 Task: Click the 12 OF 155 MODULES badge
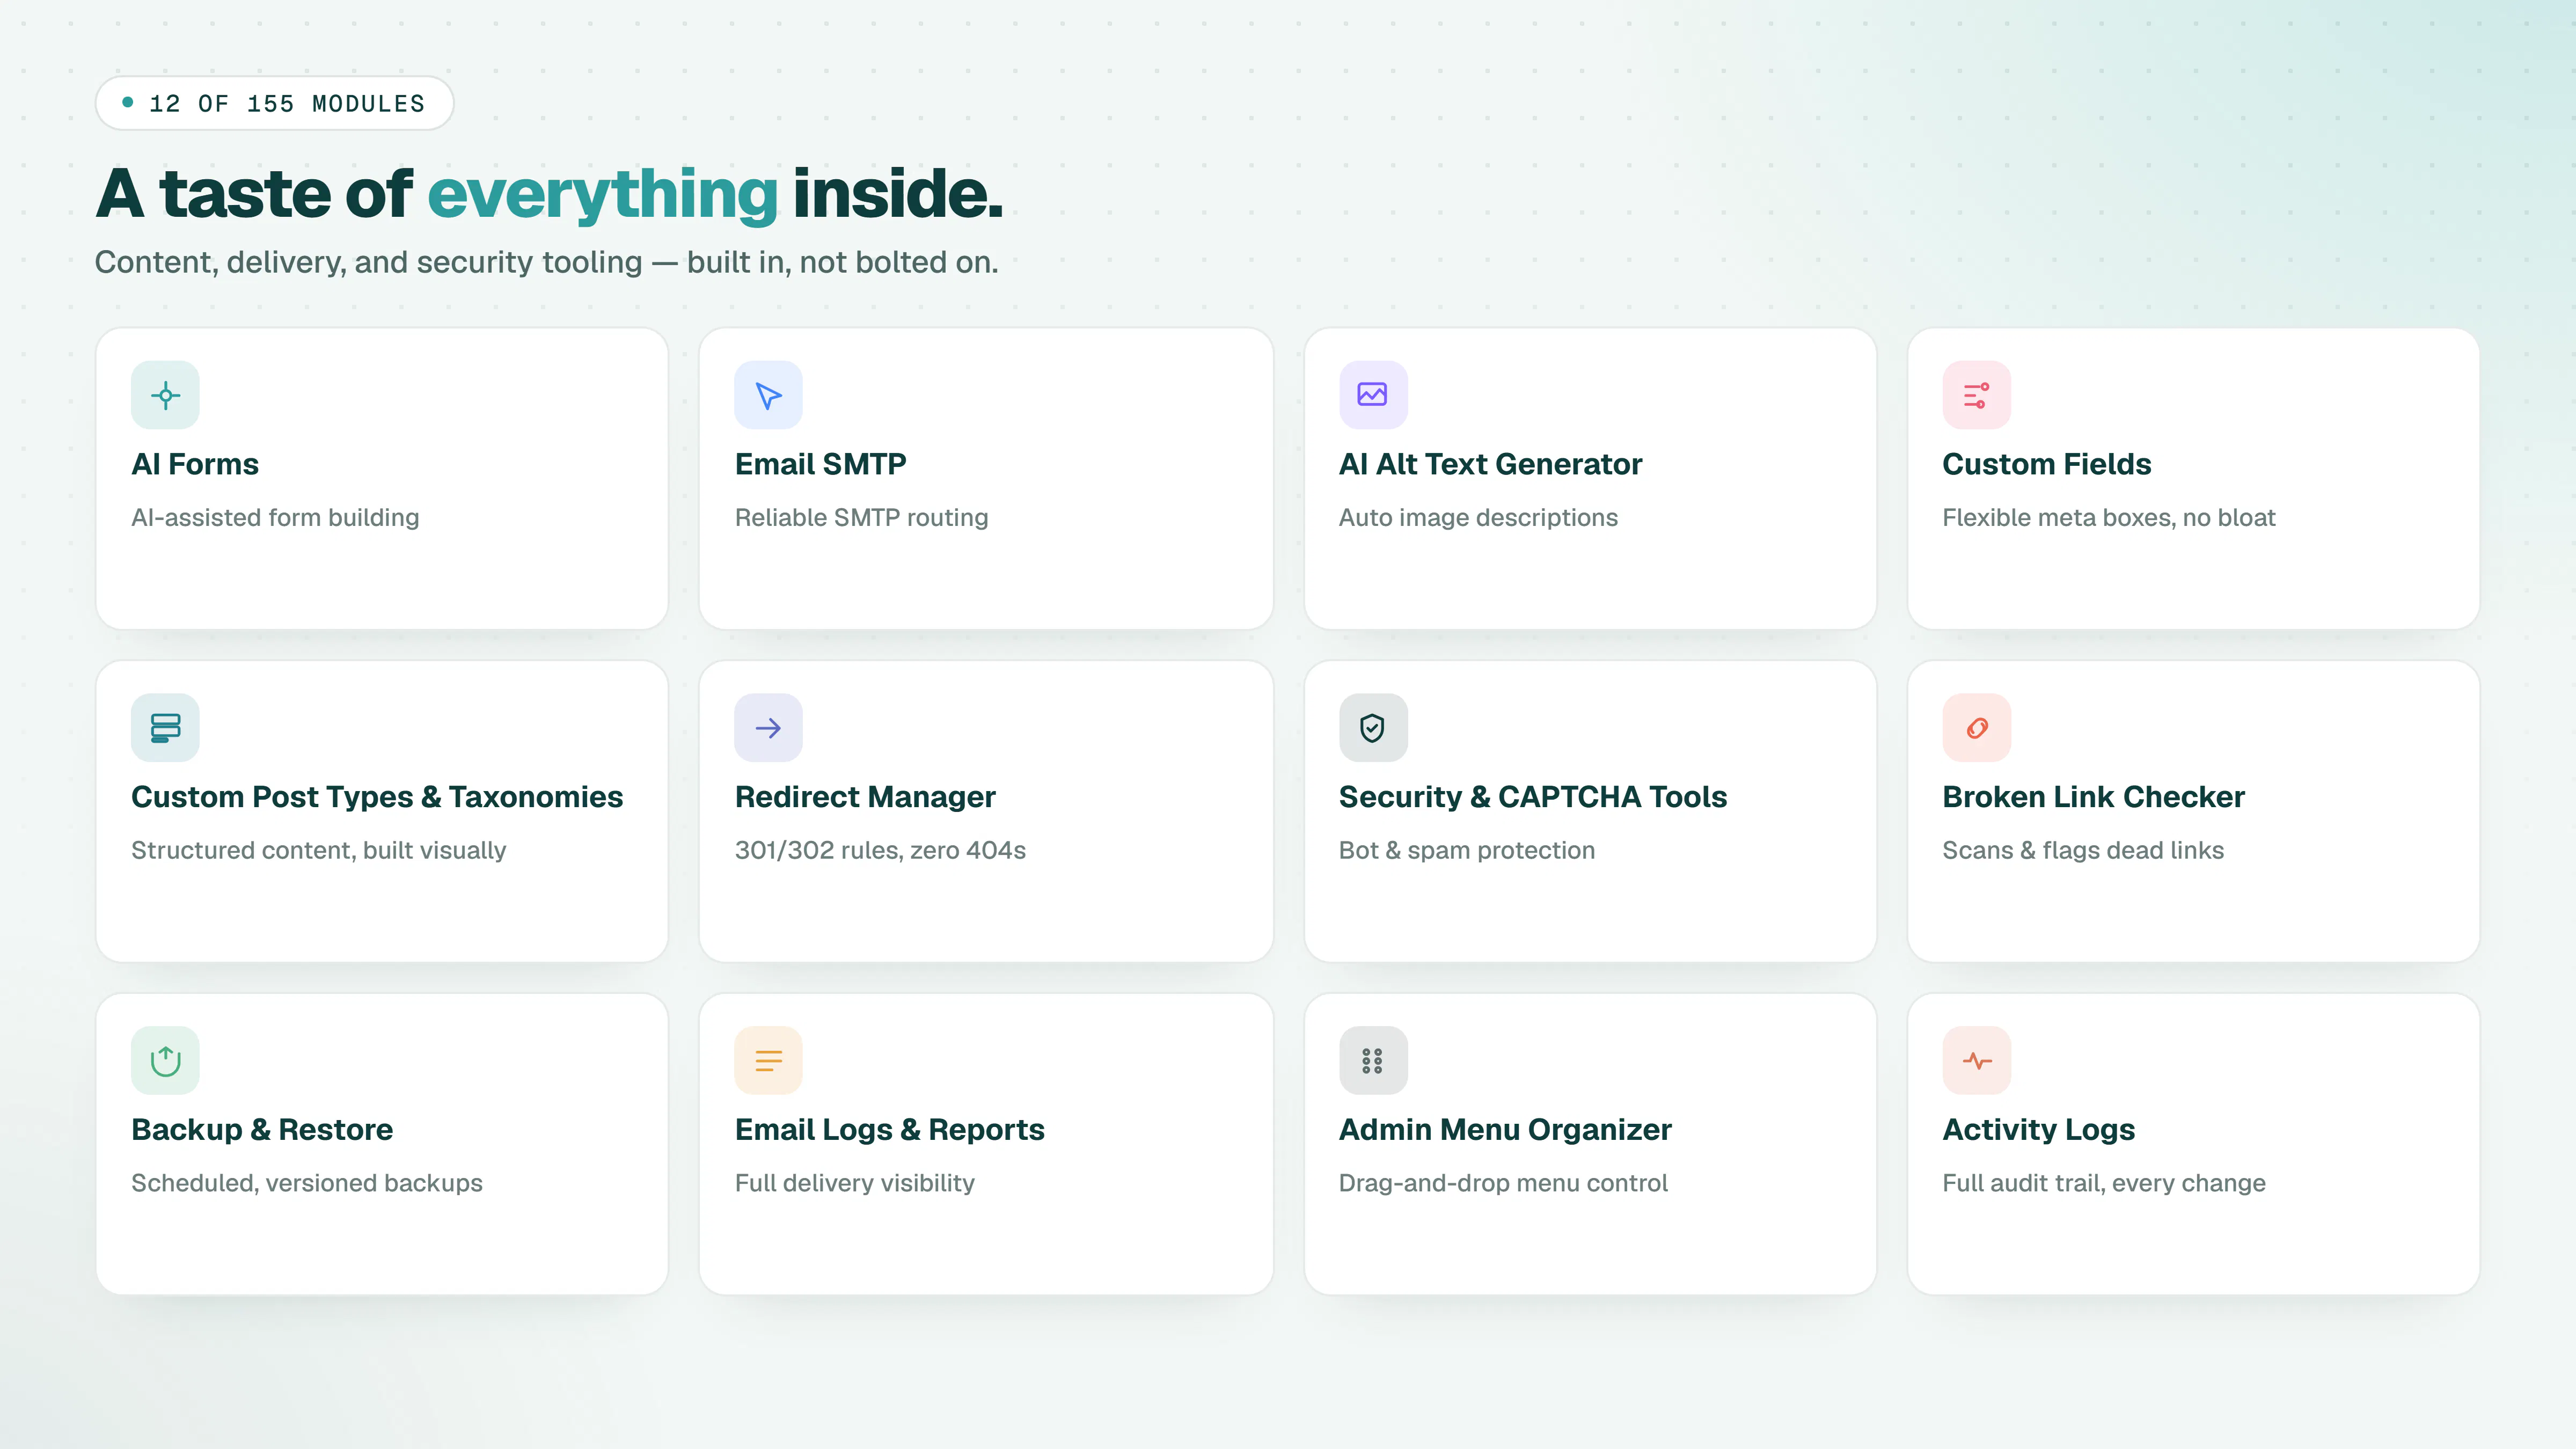click(274, 103)
